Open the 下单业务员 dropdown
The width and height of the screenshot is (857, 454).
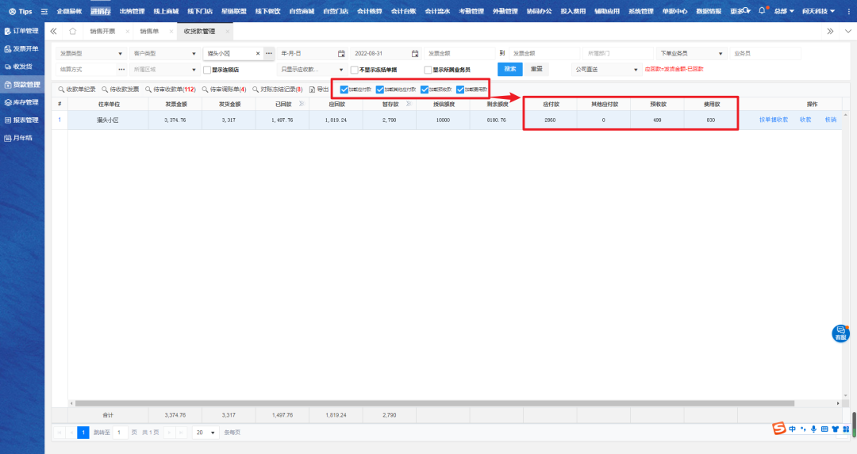pyautogui.click(x=721, y=54)
